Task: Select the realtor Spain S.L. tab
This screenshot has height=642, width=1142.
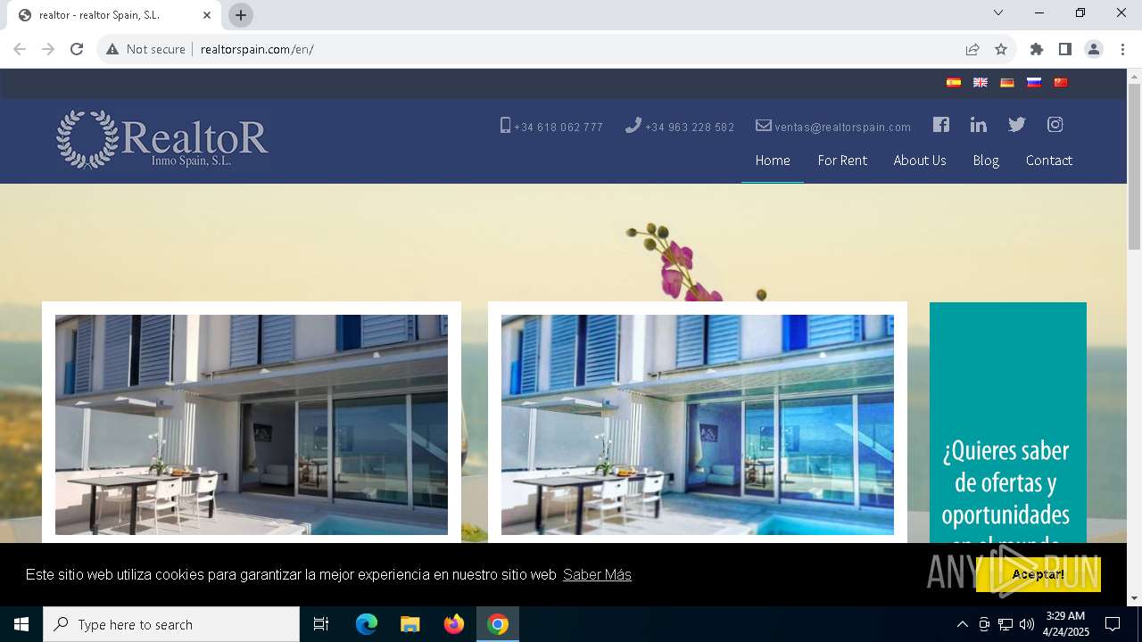Action: 114,15
